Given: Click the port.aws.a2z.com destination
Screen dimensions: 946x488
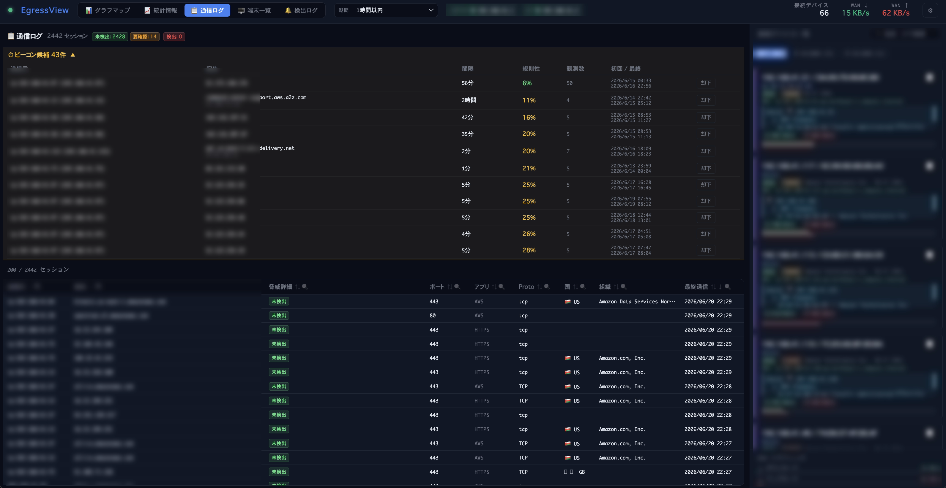Looking at the screenshot, I should 283,97.
